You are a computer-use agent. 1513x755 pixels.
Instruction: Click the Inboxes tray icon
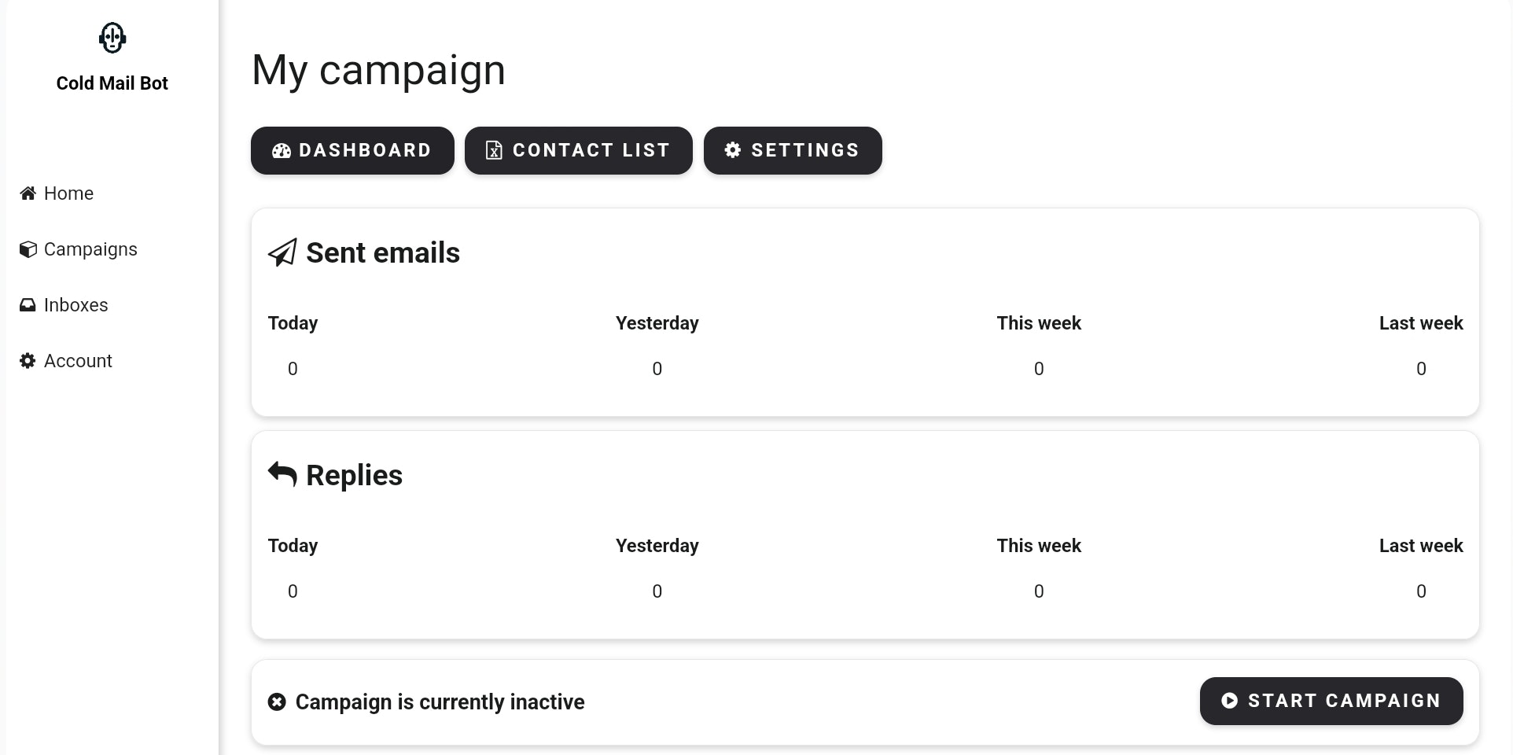[x=28, y=305]
